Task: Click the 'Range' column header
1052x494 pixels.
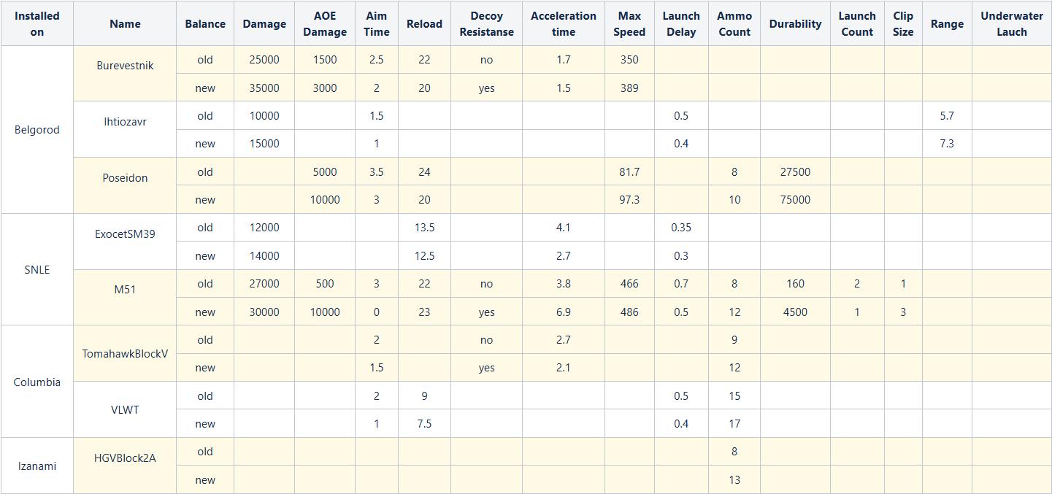Action: pyautogui.click(x=947, y=23)
